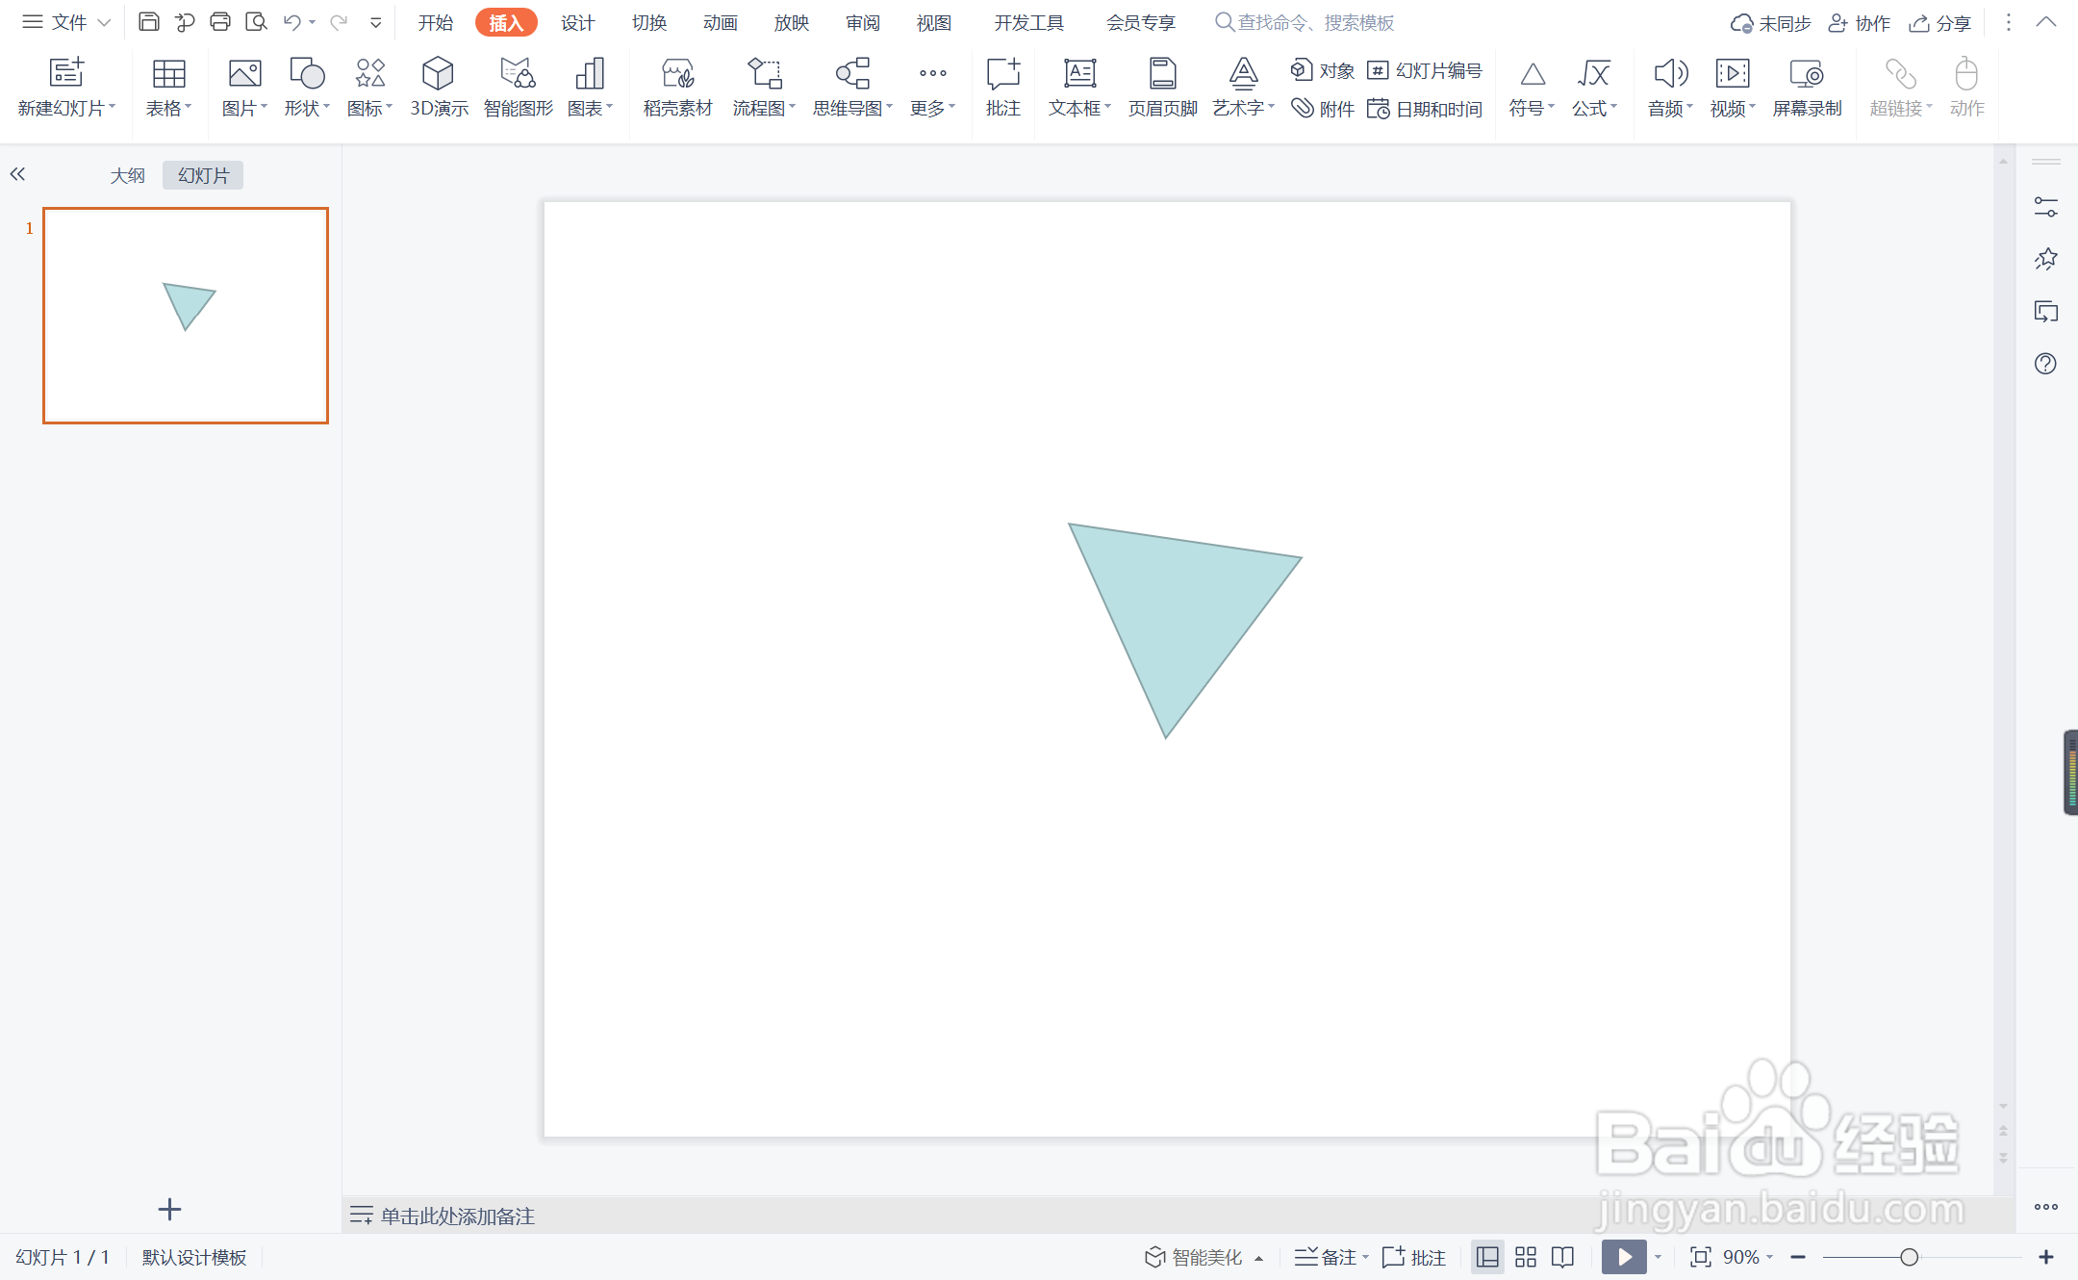Open the 稻壳素材 resource library
The image size is (2078, 1280).
click(677, 87)
